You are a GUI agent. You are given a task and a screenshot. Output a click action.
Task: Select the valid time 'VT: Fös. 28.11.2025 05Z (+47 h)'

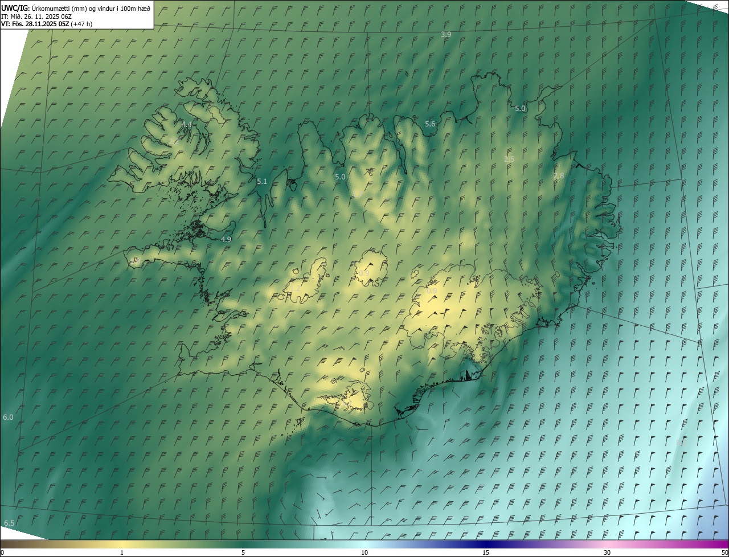coord(47,24)
